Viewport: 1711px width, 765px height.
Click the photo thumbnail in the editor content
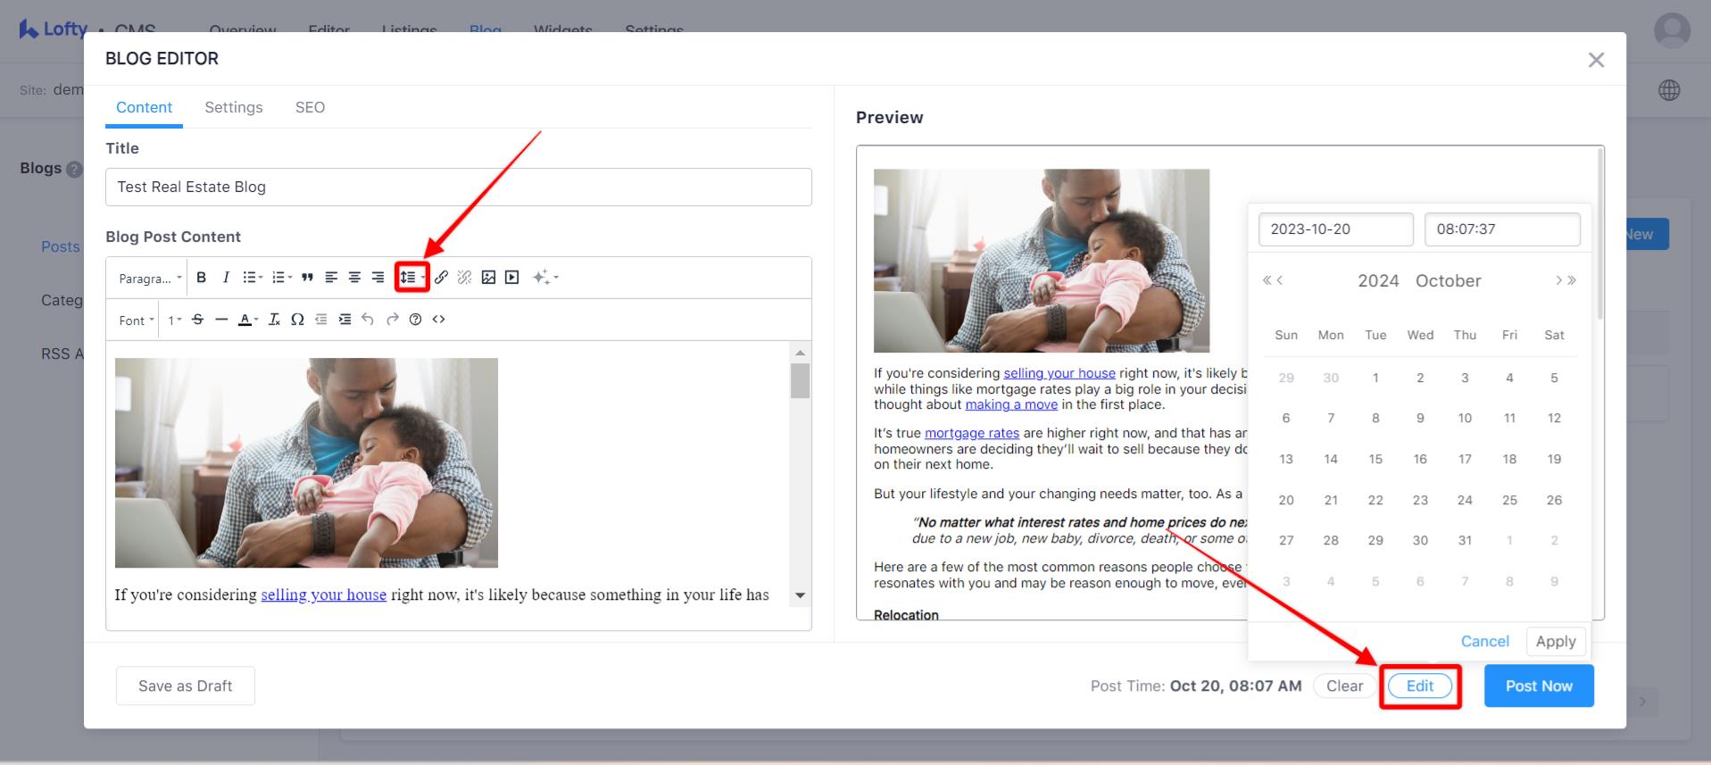306,462
